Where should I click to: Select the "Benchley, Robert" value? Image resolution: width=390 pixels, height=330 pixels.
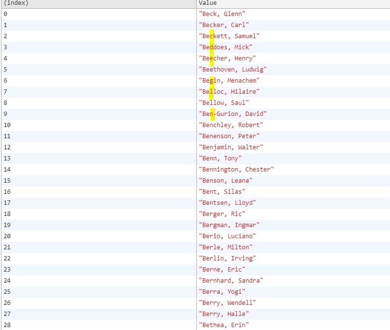(231, 125)
